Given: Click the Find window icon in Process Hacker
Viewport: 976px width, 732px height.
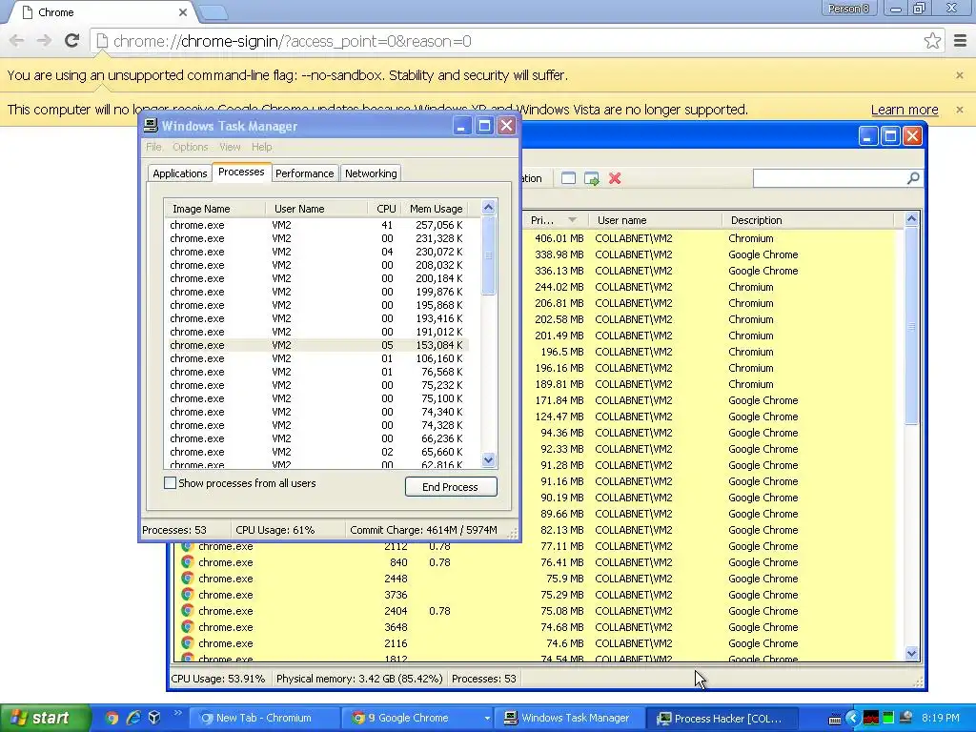Looking at the screenshot, I should 568,178.
